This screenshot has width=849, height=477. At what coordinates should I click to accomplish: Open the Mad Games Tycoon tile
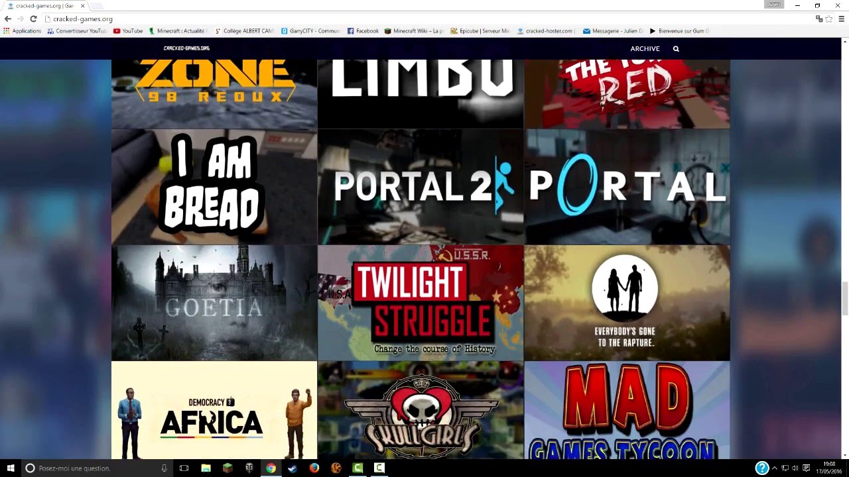pos(627,410)
